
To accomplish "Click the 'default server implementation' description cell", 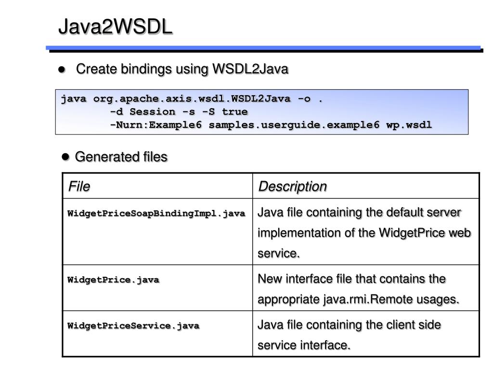I will [x=366, y=232].
